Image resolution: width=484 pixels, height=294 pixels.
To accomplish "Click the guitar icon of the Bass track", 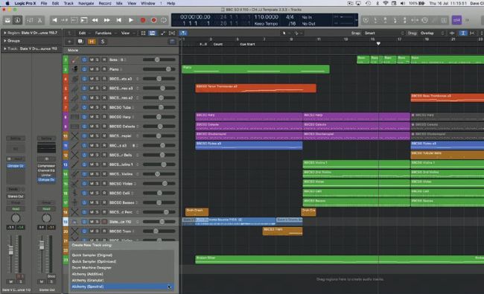I will [x=74, y=60].
